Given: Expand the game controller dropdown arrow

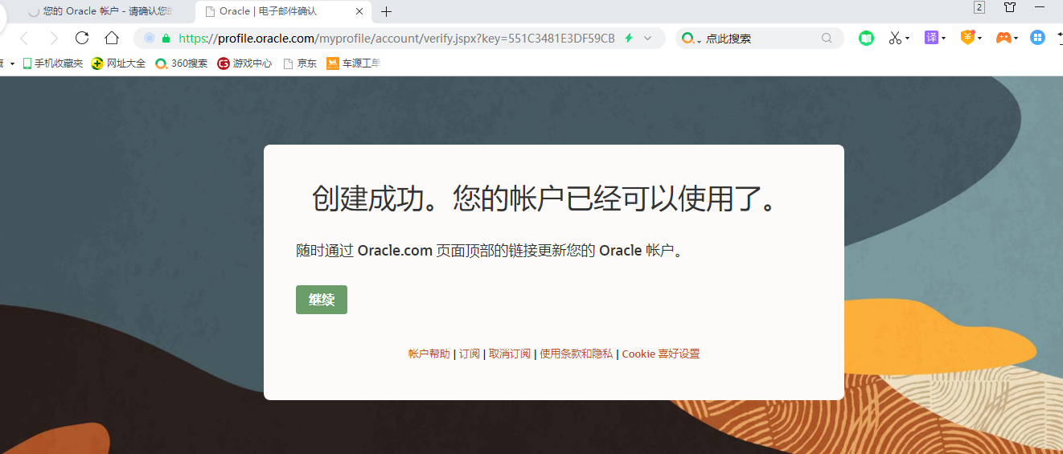Looking at the screenshot, I should point(1016,38).
